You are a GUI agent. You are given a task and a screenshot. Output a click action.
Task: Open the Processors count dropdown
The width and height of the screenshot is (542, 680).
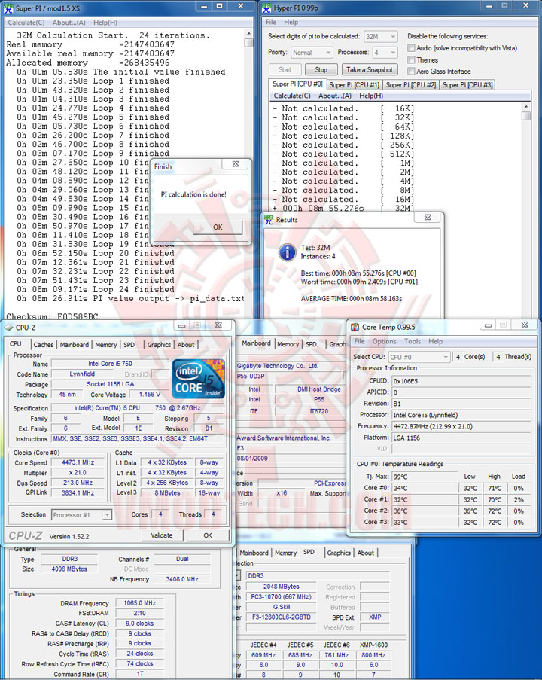point(385,53)
